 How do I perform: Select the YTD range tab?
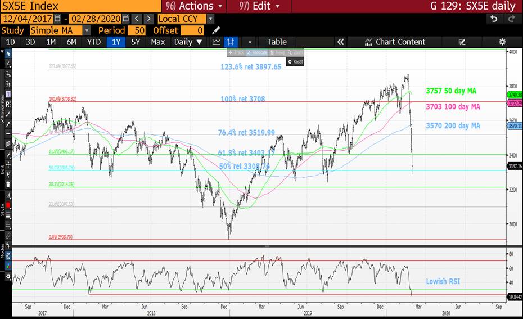[x=94, y=42]
